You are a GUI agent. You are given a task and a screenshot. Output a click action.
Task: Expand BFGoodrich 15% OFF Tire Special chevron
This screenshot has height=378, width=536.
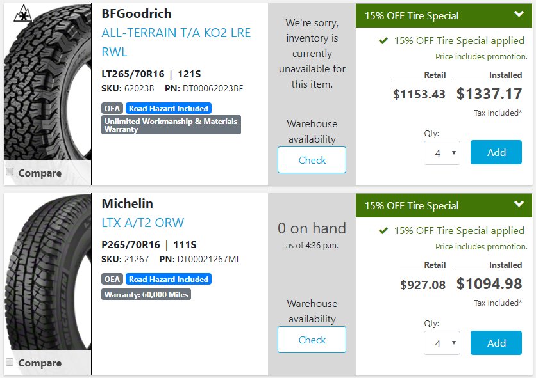pos(519,14)
